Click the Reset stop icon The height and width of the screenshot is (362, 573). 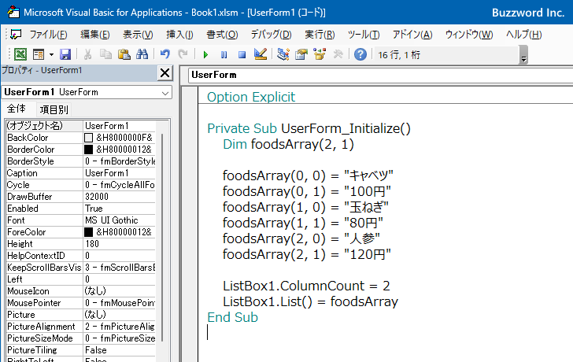tap(242, 55)
